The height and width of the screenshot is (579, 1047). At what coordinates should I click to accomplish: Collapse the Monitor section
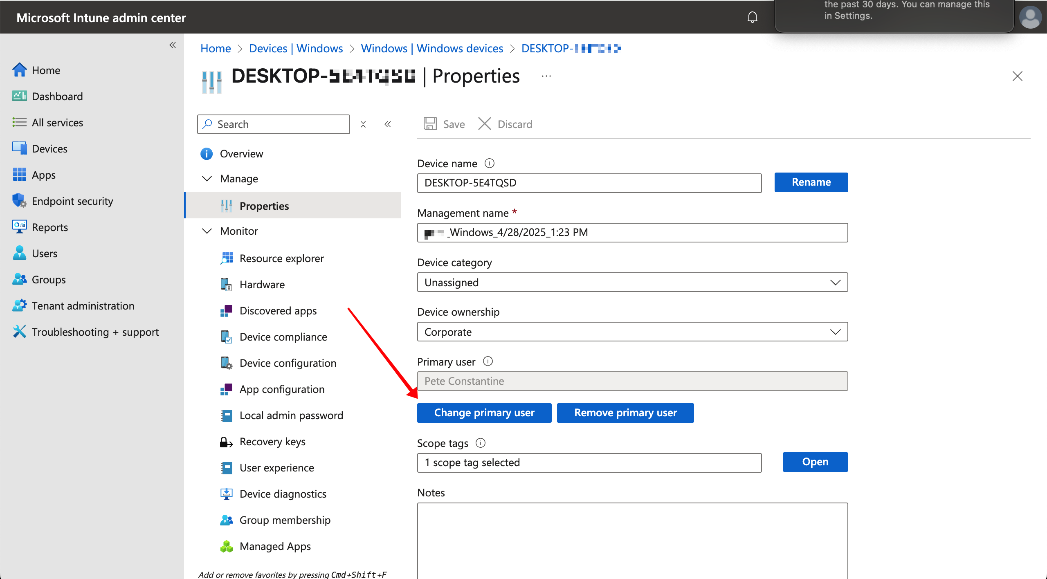tap(207, 231)
